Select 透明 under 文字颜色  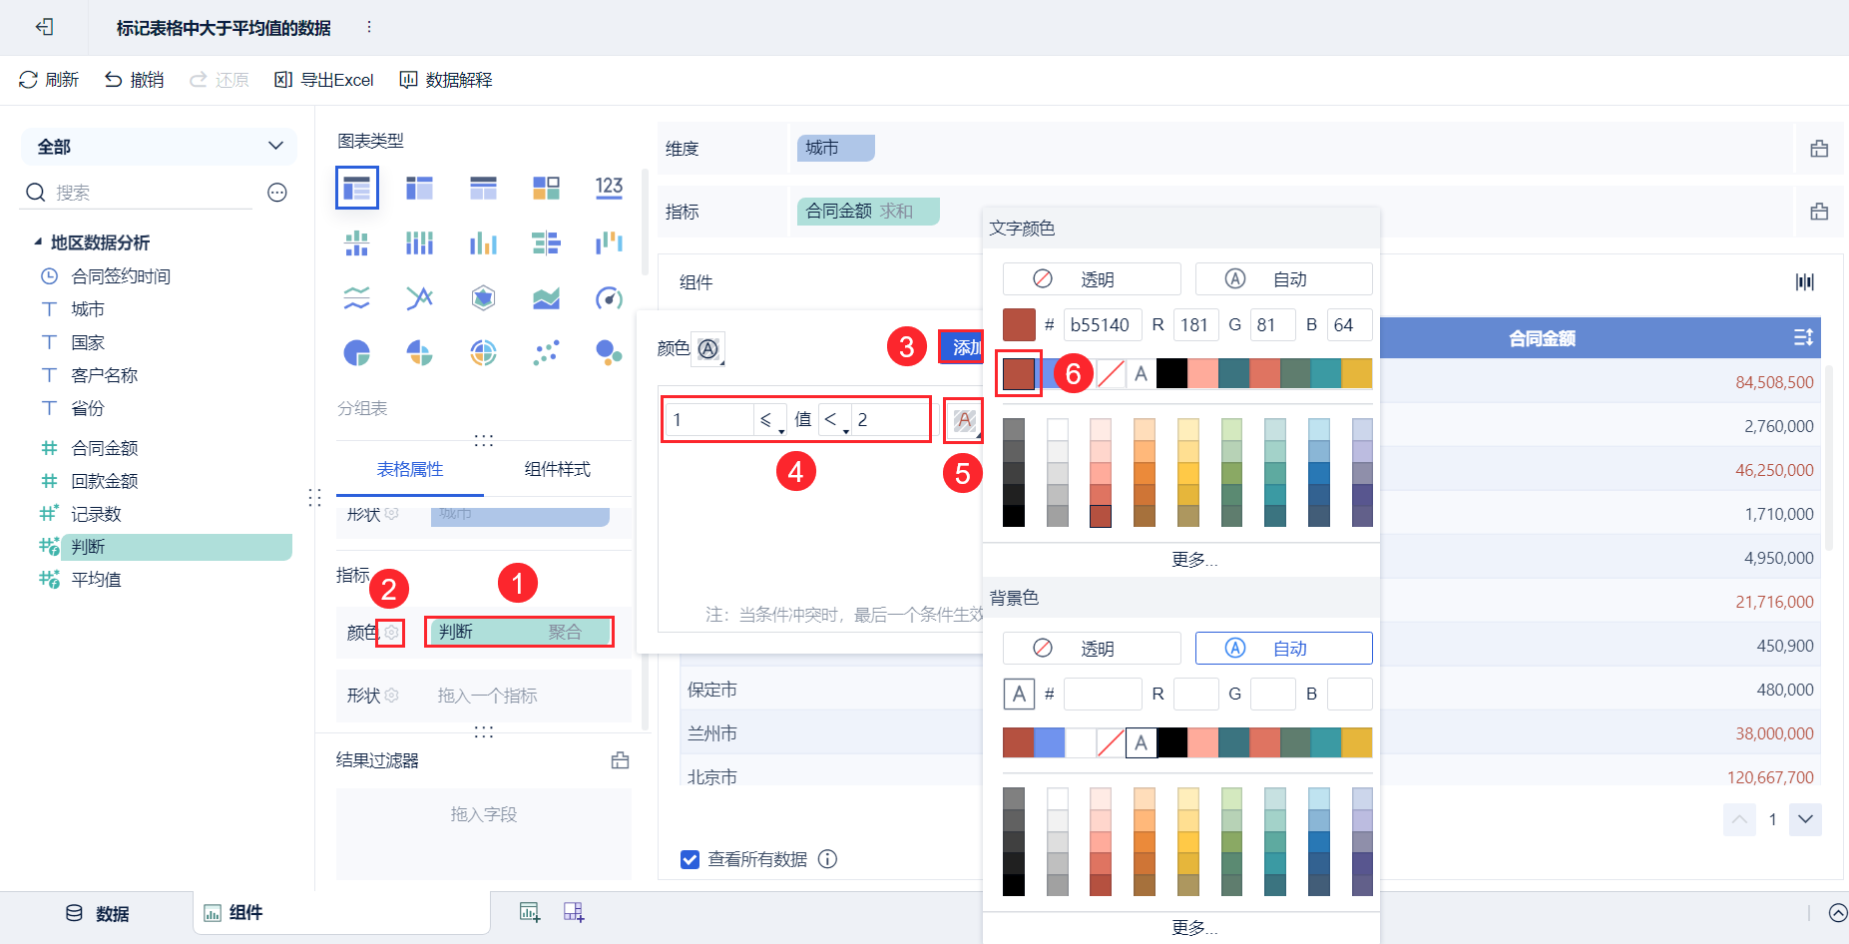(x=1092, y=279)
